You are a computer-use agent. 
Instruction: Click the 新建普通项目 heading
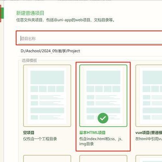point(30,13)
